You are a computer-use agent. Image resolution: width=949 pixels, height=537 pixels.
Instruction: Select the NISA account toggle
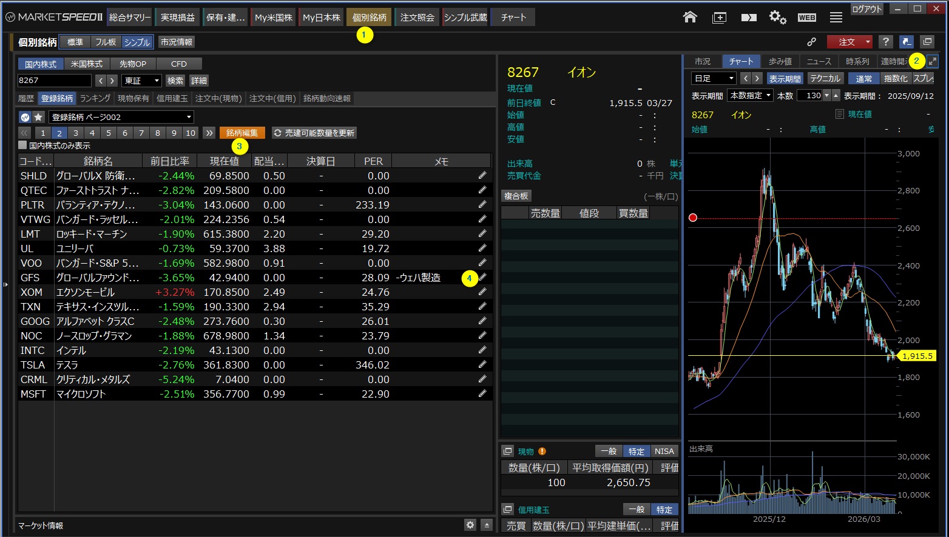click(664, 451)
